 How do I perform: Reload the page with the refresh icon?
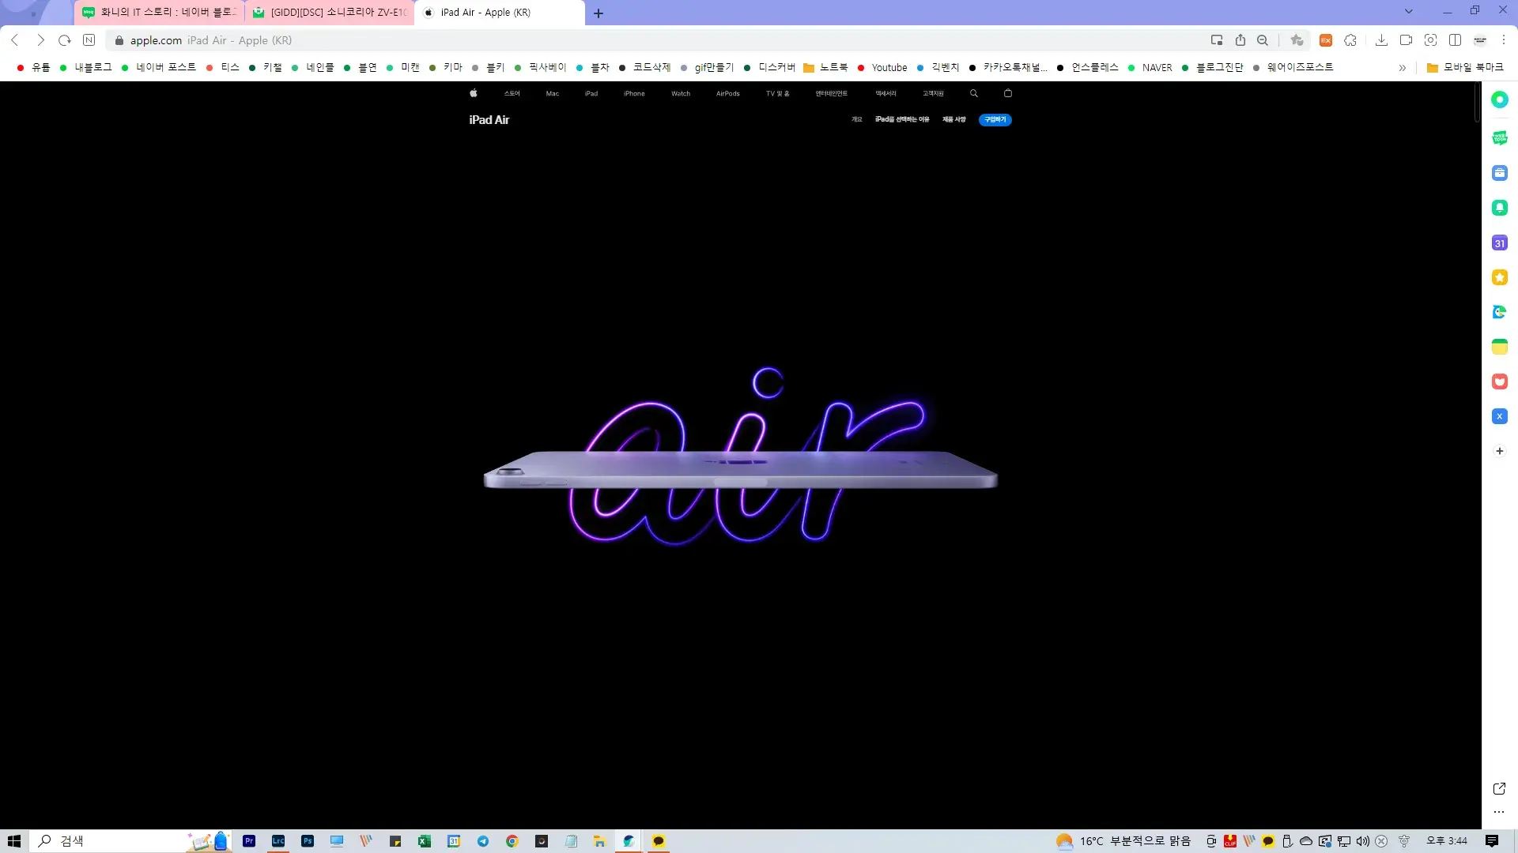[x=65, y=40]
